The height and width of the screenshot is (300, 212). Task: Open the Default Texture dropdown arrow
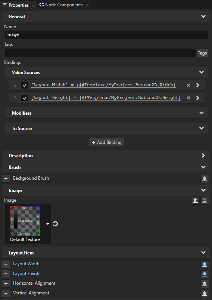tap(48, 224)
